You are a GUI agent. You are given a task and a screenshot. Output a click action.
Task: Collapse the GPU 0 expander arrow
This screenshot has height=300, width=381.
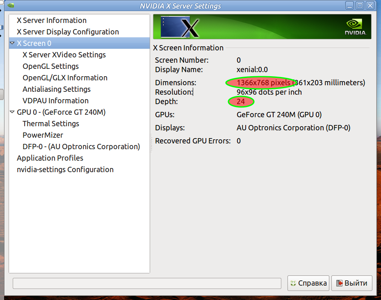pos(12,112)
